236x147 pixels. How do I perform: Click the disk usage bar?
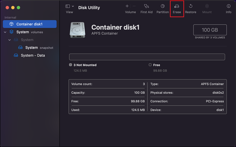click(x=147, y=57)
